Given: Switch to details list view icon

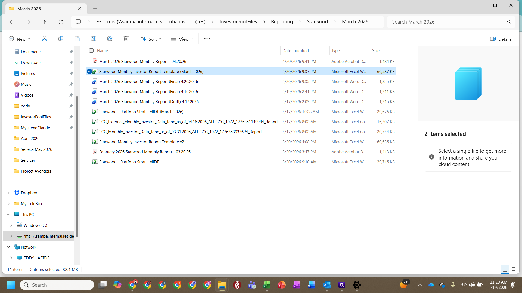Looking at the screenshot, I should [x=505, y=269].
